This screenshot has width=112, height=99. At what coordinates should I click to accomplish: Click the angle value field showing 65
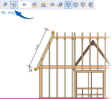coord(24,5)
